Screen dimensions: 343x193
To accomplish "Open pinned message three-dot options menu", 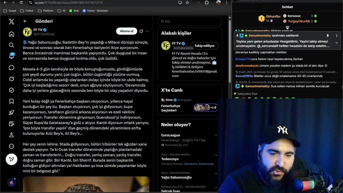I will [x=337, y=36].
